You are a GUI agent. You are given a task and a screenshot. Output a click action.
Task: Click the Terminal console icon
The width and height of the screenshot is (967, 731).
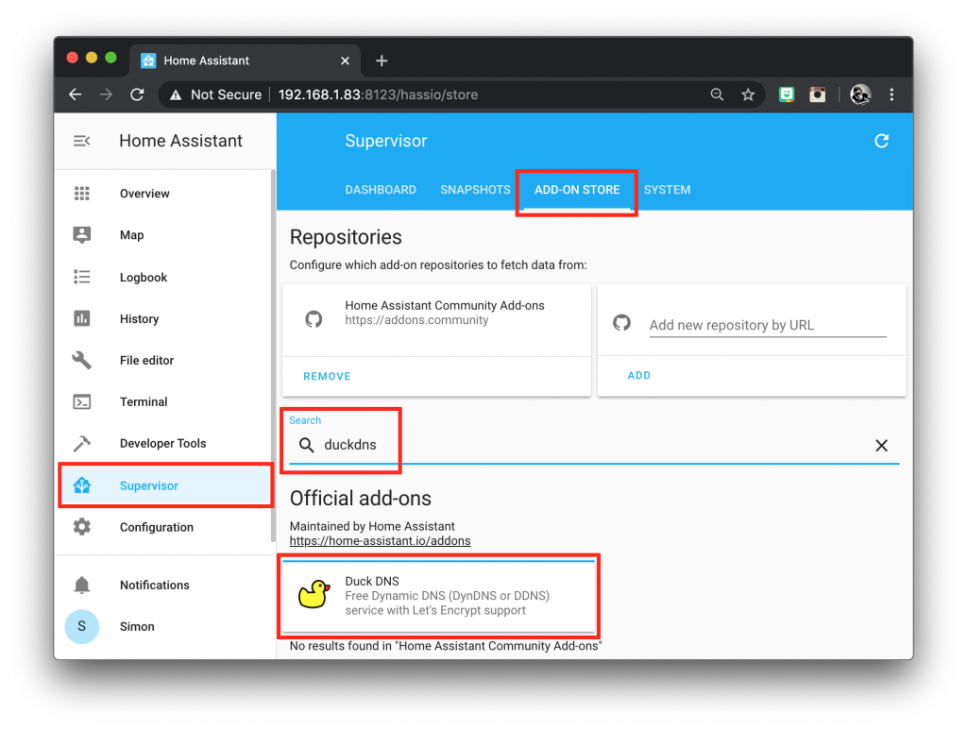click(81, 401)
